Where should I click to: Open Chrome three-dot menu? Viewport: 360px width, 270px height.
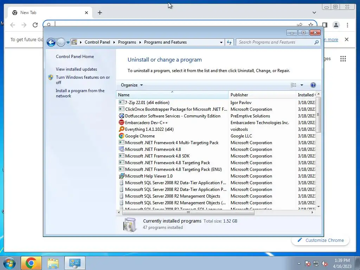pyautogui.click(x=347, y=25)
